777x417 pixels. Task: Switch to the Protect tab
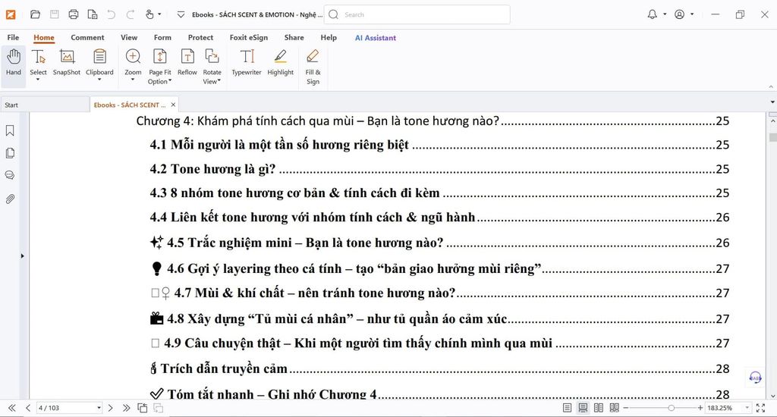tap(200, 38)
